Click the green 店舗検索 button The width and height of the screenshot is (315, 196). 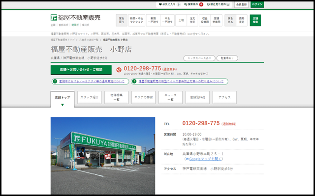pyautogui.click(x=255, y=20)
